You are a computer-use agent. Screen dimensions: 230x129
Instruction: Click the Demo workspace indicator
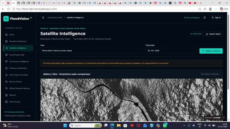tap(192, 18)
